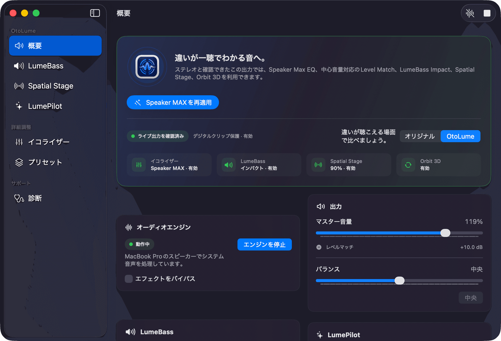Click the speaker icon beside 概要 in the sidebar
This screenshot has height=341, width=501.
(19, 46)
